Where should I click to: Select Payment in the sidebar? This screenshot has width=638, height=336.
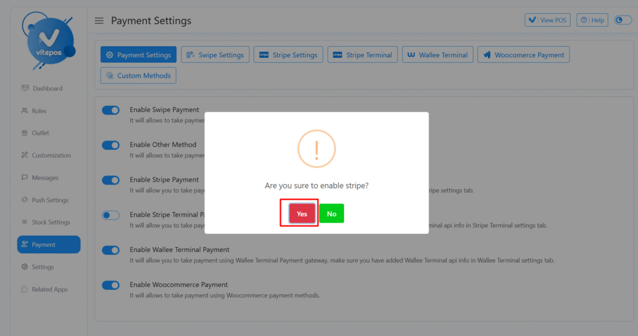point(49,245)
